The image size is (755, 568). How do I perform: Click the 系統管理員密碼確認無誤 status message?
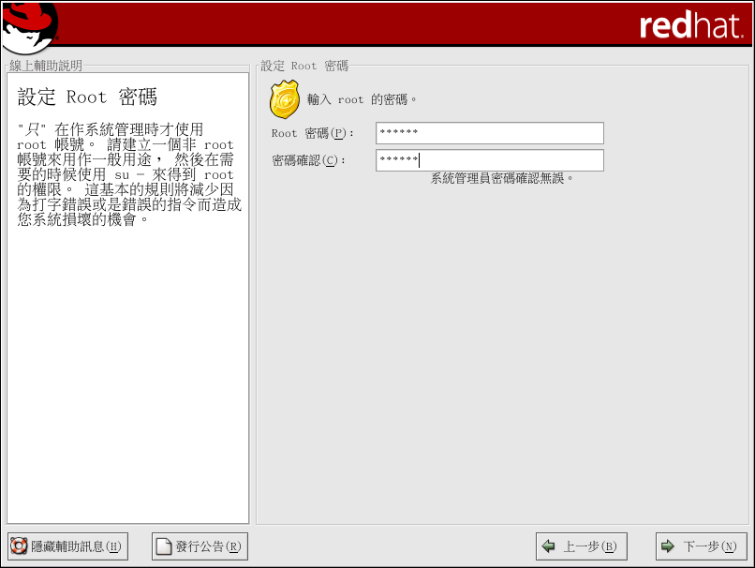click(502, 178)
